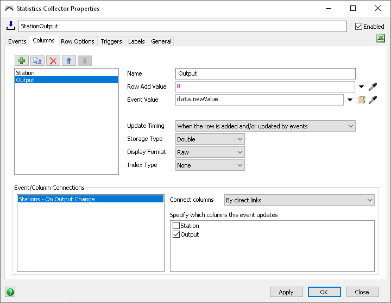Delete the selected column with red X
This screenshot has width=391, height=303.
click(x=53, y=61)
